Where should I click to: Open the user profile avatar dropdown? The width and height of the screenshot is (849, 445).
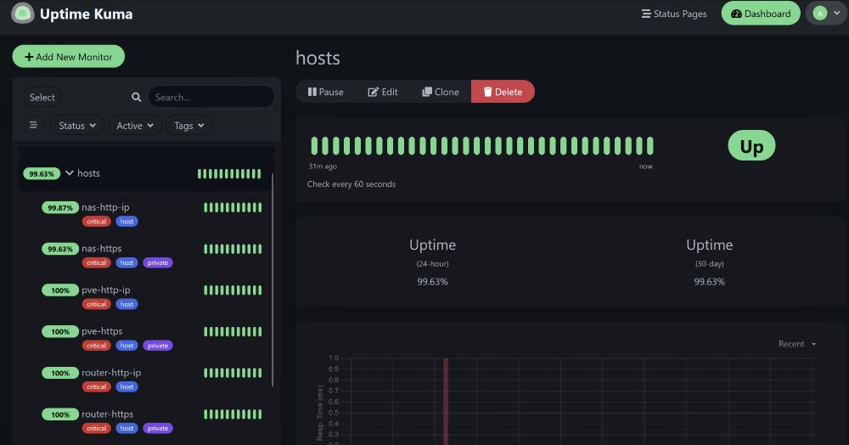(x=826, y=14)
